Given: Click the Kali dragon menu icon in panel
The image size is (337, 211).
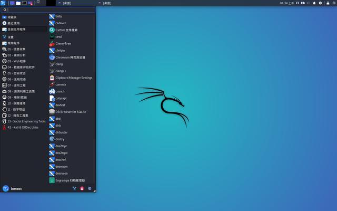Looking at the screenshot, I should (4, 3).
